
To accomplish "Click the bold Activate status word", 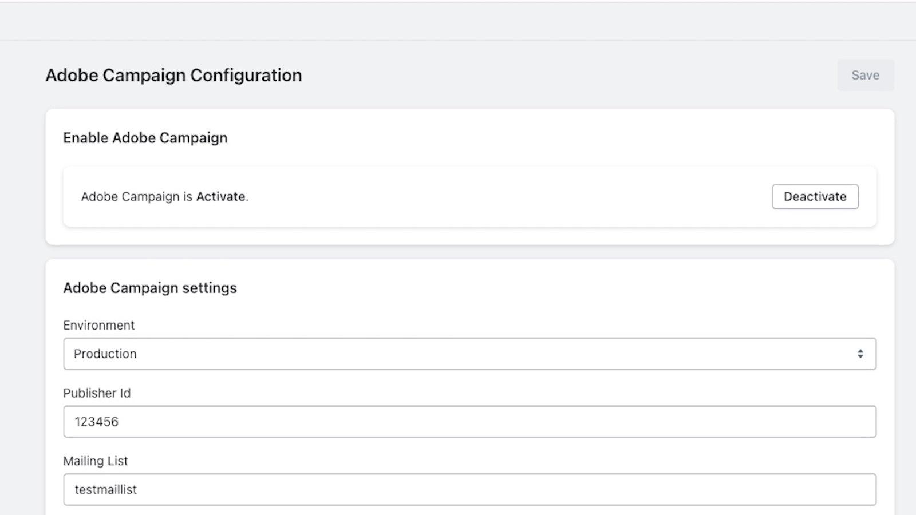I will coord(221,197).
